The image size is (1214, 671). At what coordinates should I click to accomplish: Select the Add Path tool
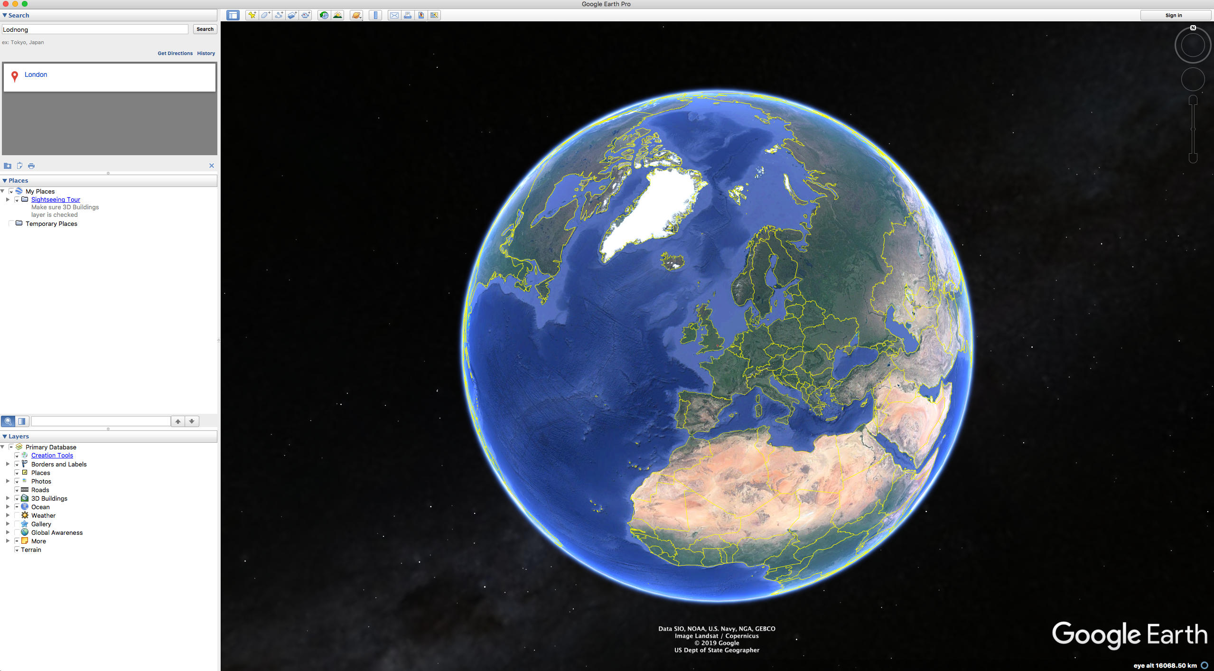[279, 15]
